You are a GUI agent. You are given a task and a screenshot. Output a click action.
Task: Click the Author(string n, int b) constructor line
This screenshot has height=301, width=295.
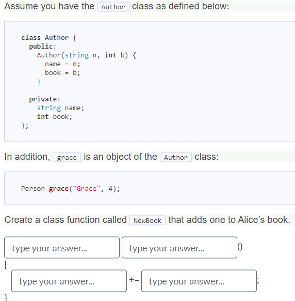86,55
